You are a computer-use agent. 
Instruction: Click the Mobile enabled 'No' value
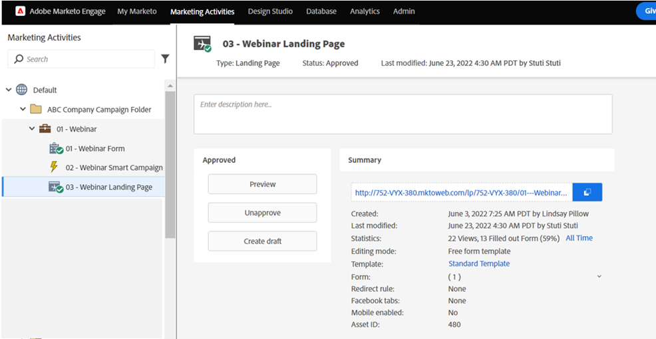click(x=452, y=312)
